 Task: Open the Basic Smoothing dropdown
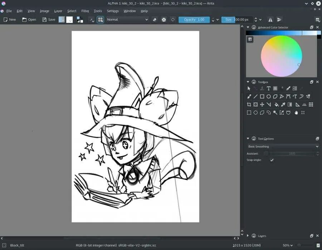283,146
